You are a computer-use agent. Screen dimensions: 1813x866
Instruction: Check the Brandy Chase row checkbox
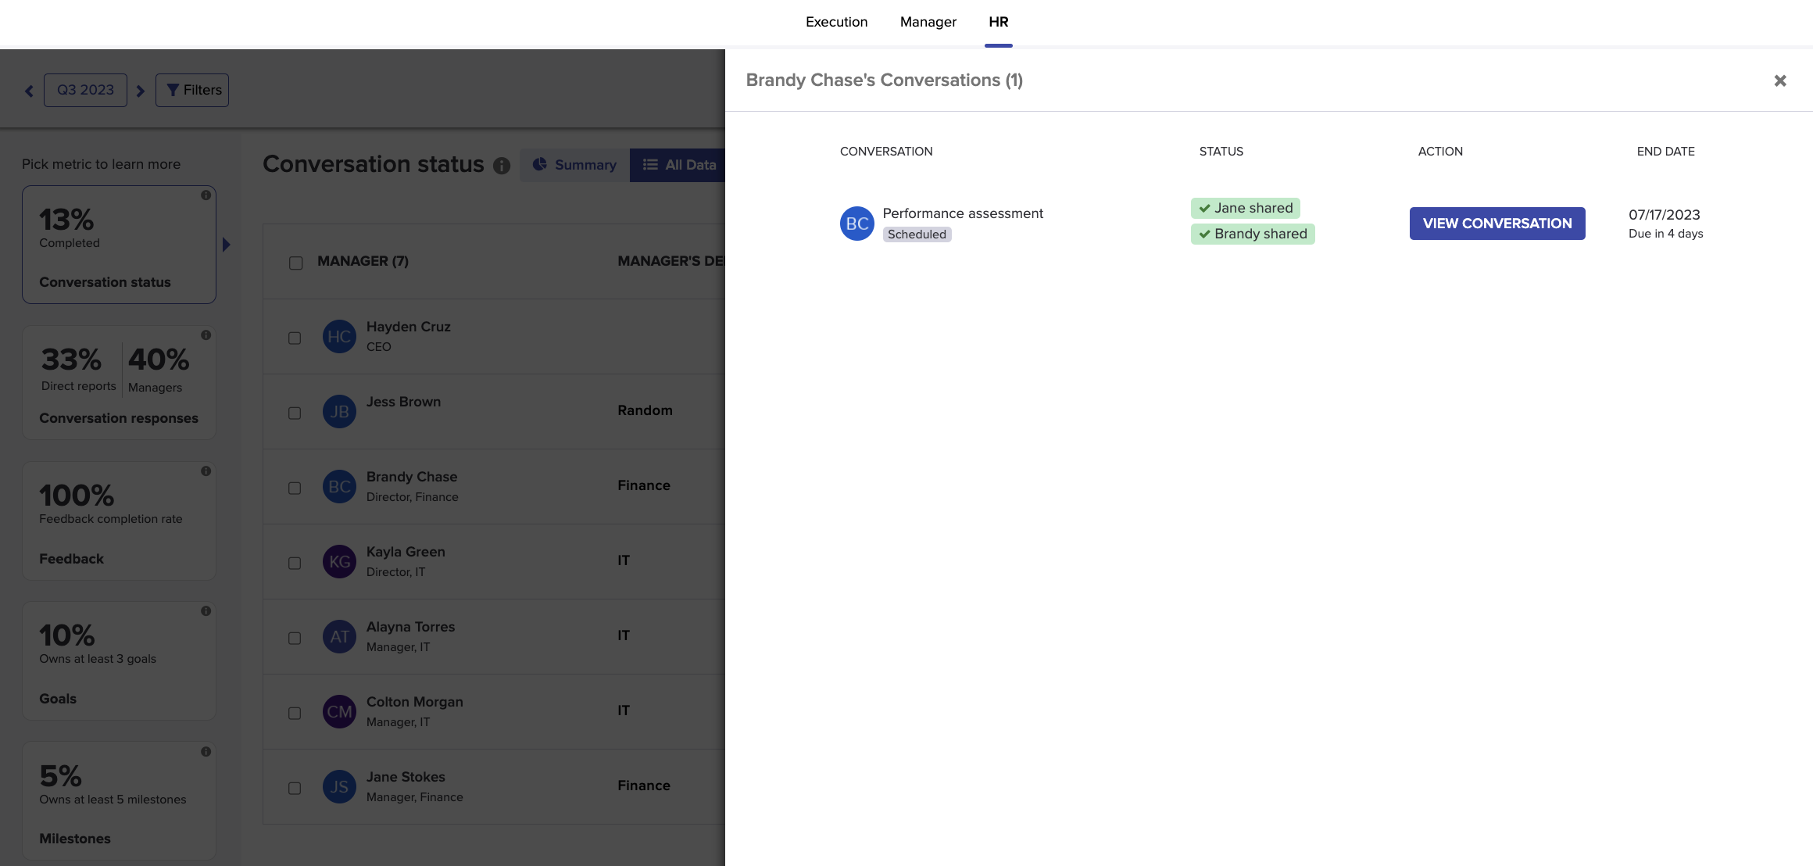click(295, 488)
